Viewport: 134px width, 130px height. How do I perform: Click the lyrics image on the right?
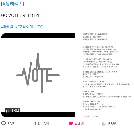[104, 75]
